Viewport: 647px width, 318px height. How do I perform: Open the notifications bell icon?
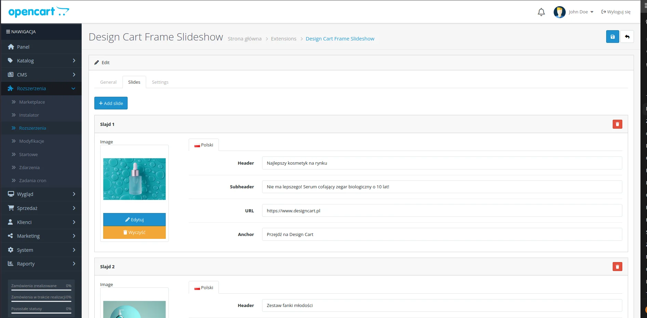click(x=541, y=12)
